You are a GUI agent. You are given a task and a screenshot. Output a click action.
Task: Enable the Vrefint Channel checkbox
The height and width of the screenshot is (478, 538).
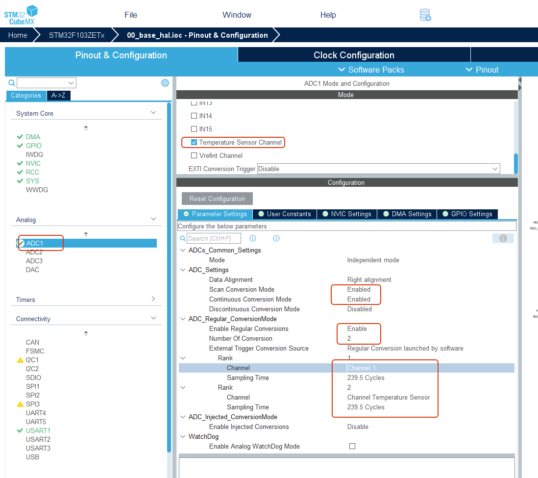click(194, 155)
